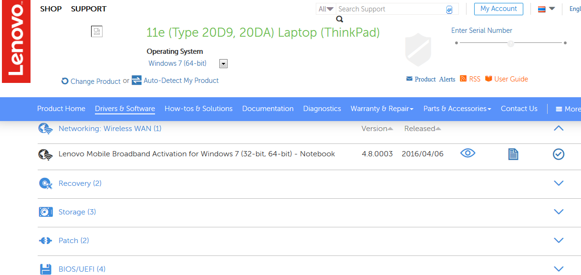Click the country flag icon
Screen dimensions: 581x275
click(542, 9)
